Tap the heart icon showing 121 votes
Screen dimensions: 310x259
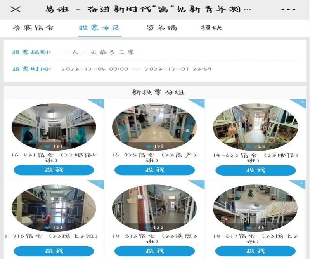pyautogui.click(x=48, y=146)
